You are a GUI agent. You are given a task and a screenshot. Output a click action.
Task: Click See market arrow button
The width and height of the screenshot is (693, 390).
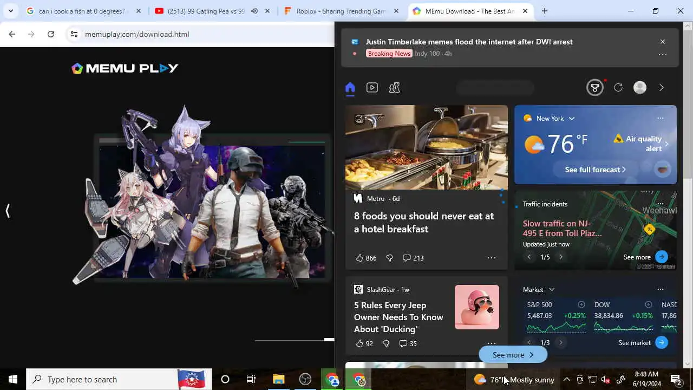click(x=662, y=342)
